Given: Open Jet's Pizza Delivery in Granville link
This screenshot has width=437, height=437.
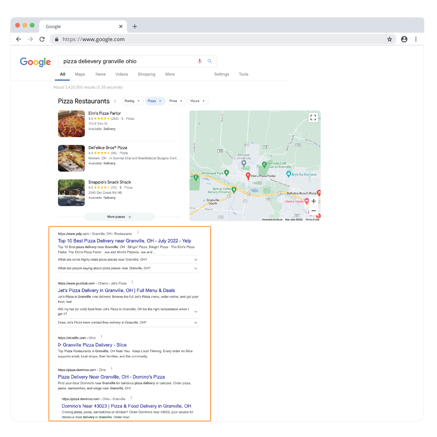Looking at the screenshot, I should (x=116, y=291).
